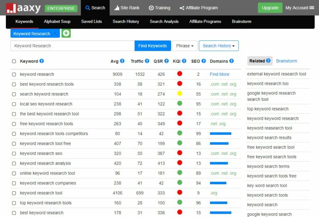Click help icon next to KQI header
Screen dimensions: 319x217
tap(184, 61)
